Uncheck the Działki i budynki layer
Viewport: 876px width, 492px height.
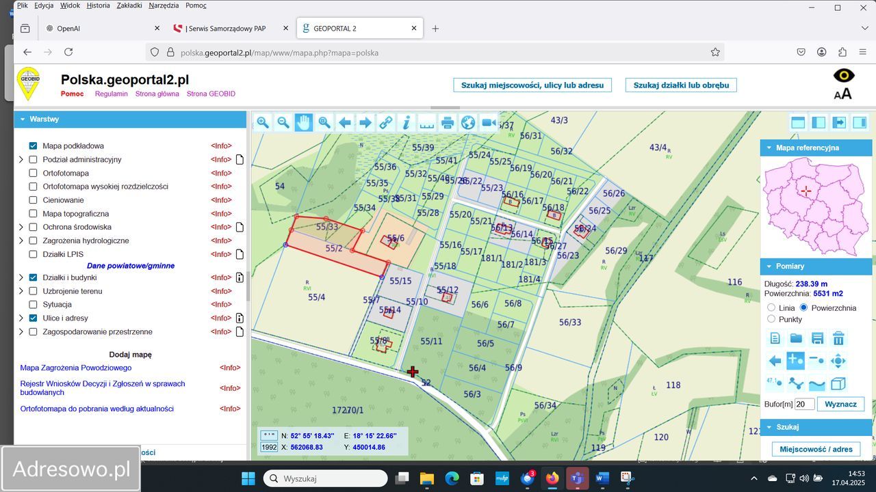pos(33,277)
